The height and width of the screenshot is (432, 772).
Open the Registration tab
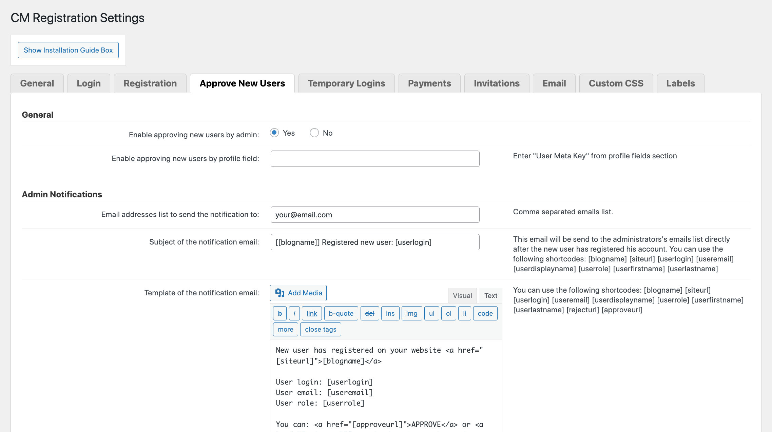pos(150,83)
